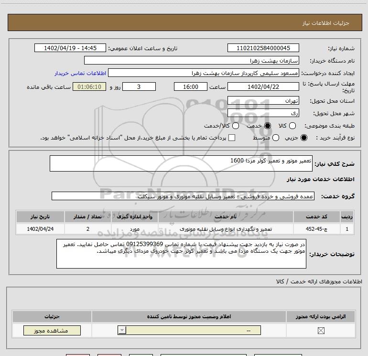Click the ردیف column header

pos(347,216)
